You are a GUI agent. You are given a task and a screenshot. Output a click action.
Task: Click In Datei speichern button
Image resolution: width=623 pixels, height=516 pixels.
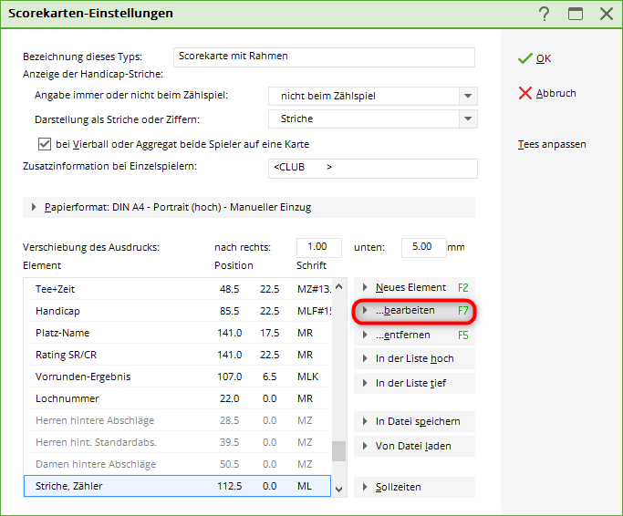pos(413,421)
